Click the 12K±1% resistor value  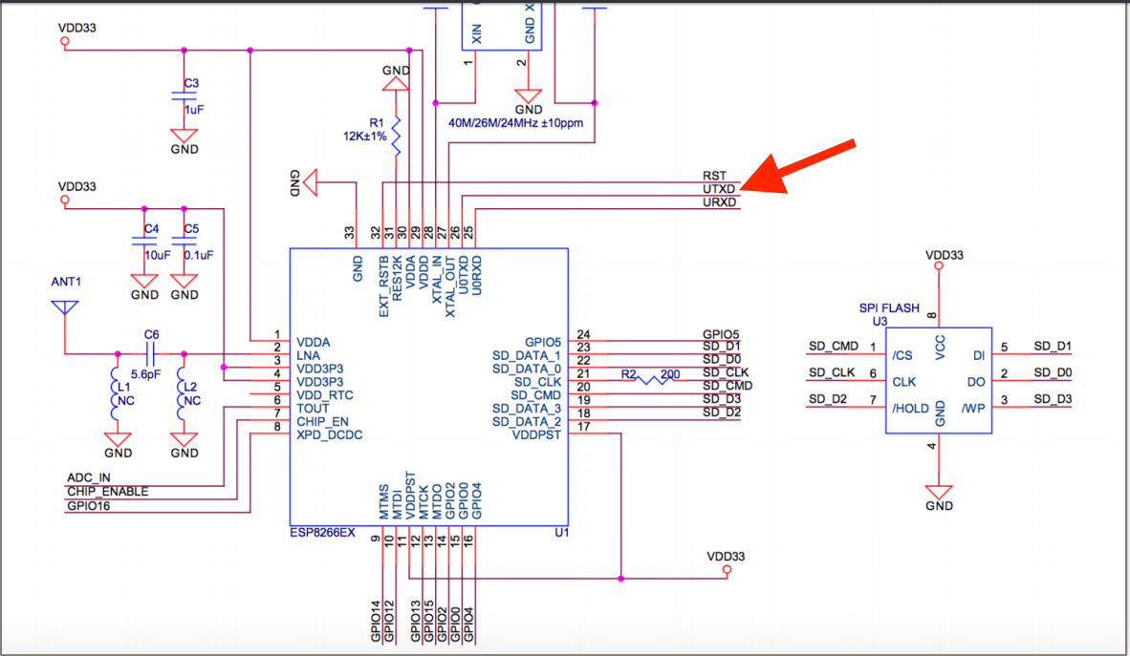point(364,137)
